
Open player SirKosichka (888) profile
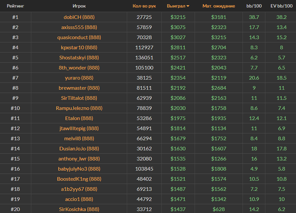click(79, 210)
